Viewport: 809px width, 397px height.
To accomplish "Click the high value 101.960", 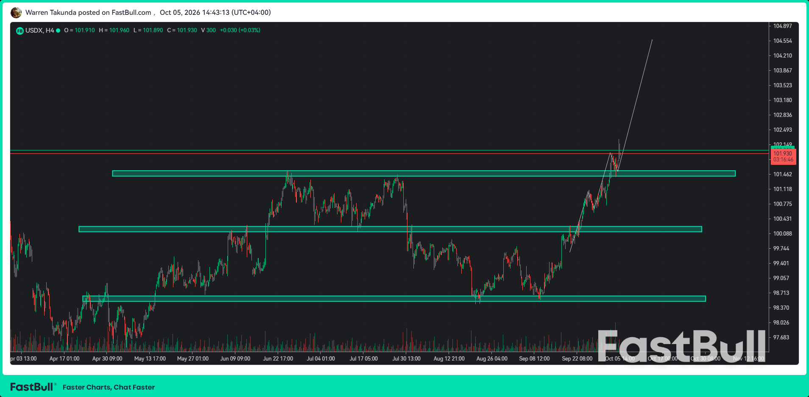I will pos(119,31).
